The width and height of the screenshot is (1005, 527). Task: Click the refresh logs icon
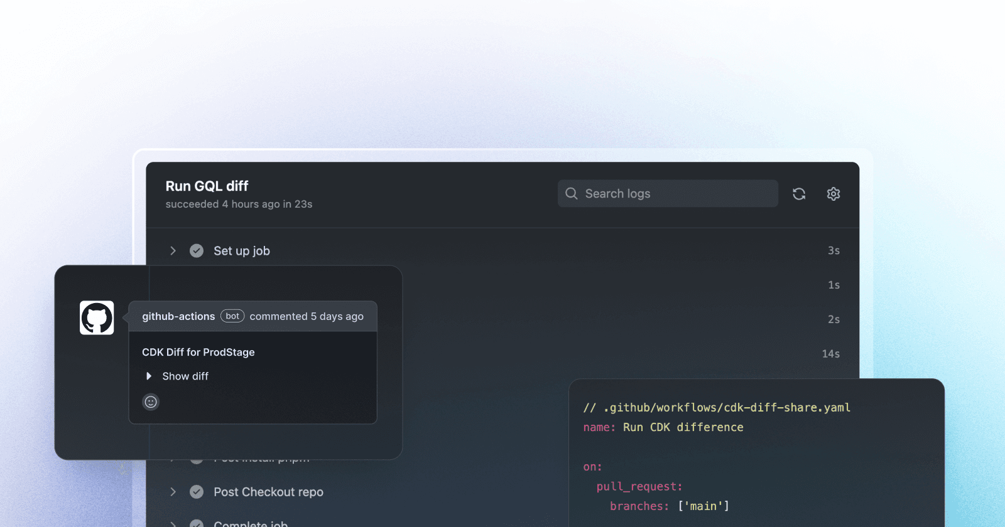click(x=799, y=194)
